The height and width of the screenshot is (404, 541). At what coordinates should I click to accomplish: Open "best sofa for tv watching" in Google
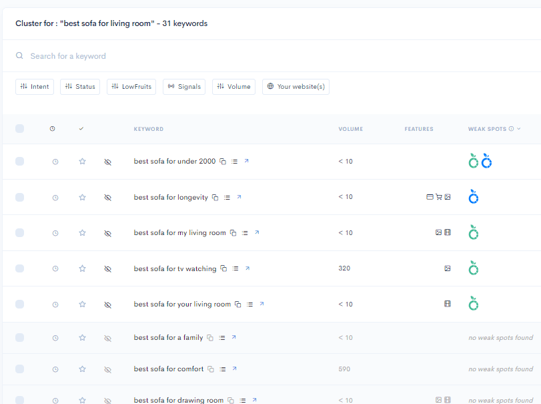click(248, 268)
